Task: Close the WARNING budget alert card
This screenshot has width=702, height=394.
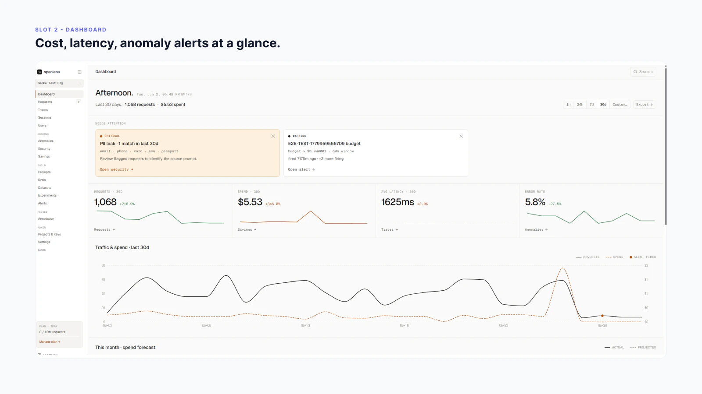Action: (x=461, y=136)
